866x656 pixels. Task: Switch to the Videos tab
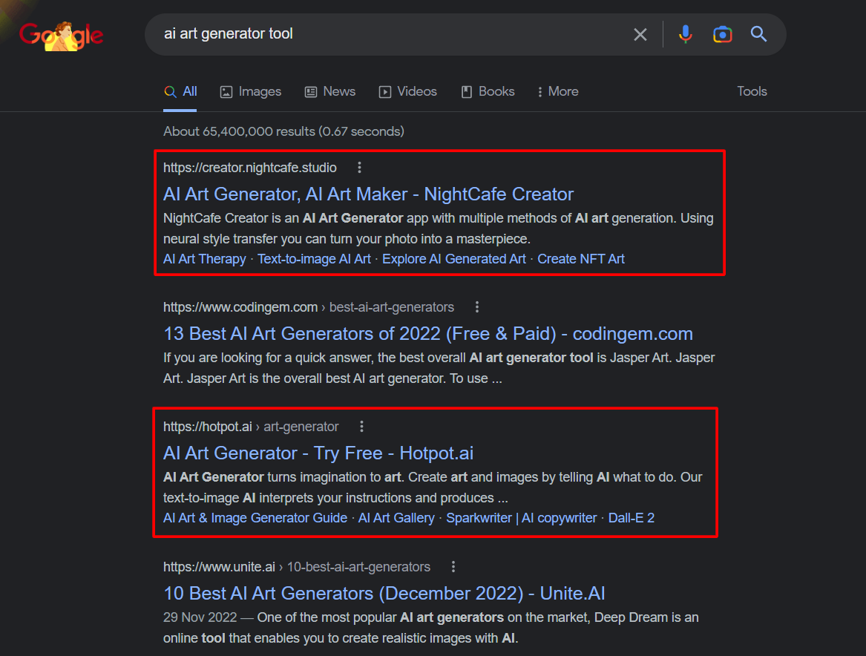(407, 91)
